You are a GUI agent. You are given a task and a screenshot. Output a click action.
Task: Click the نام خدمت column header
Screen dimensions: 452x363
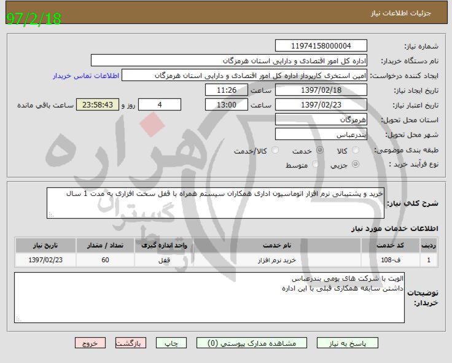pyautogui.click(x=277, y=245)
